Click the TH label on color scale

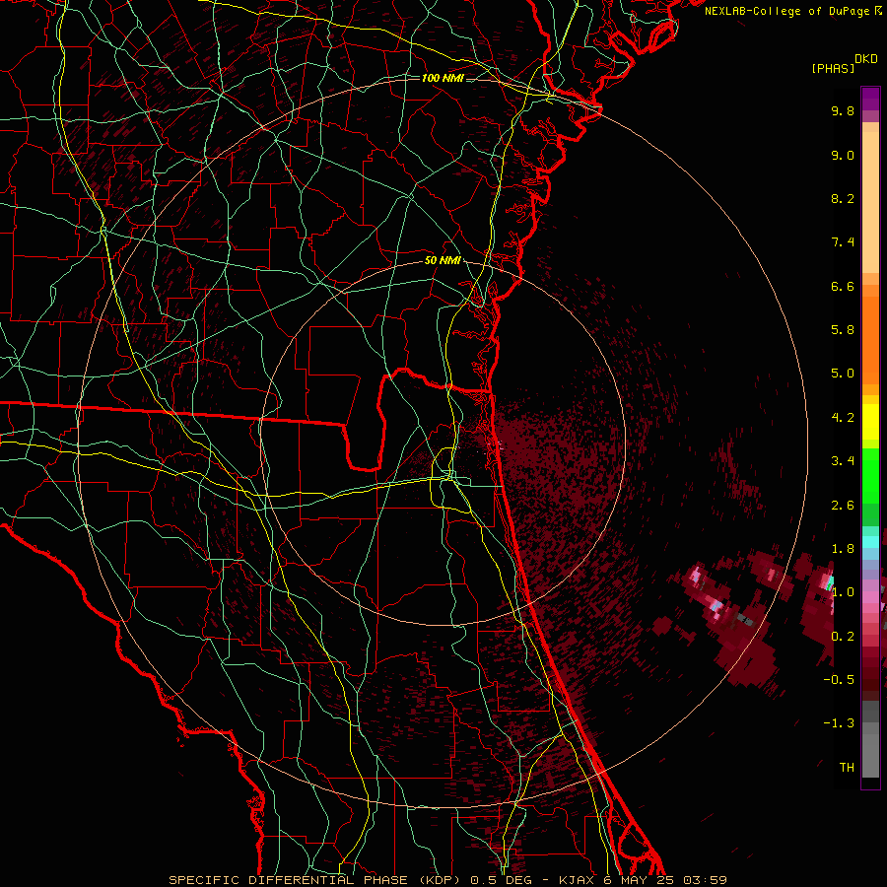pyautogui.click(x=847, y=768)
